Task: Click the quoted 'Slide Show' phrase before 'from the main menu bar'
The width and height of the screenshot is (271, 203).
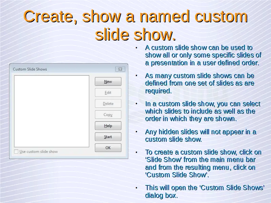Action: pos(161,160)
